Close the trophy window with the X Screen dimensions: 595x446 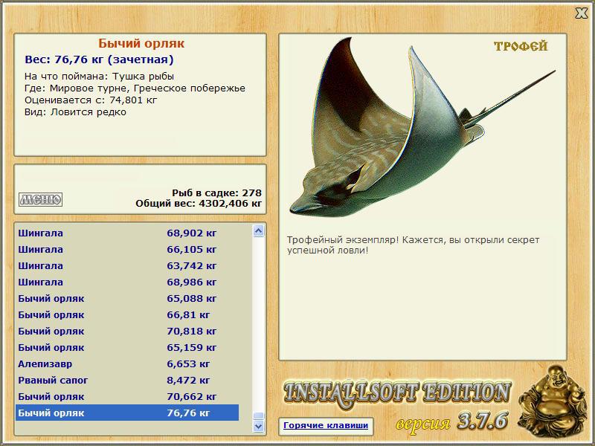tap(582, 13)
